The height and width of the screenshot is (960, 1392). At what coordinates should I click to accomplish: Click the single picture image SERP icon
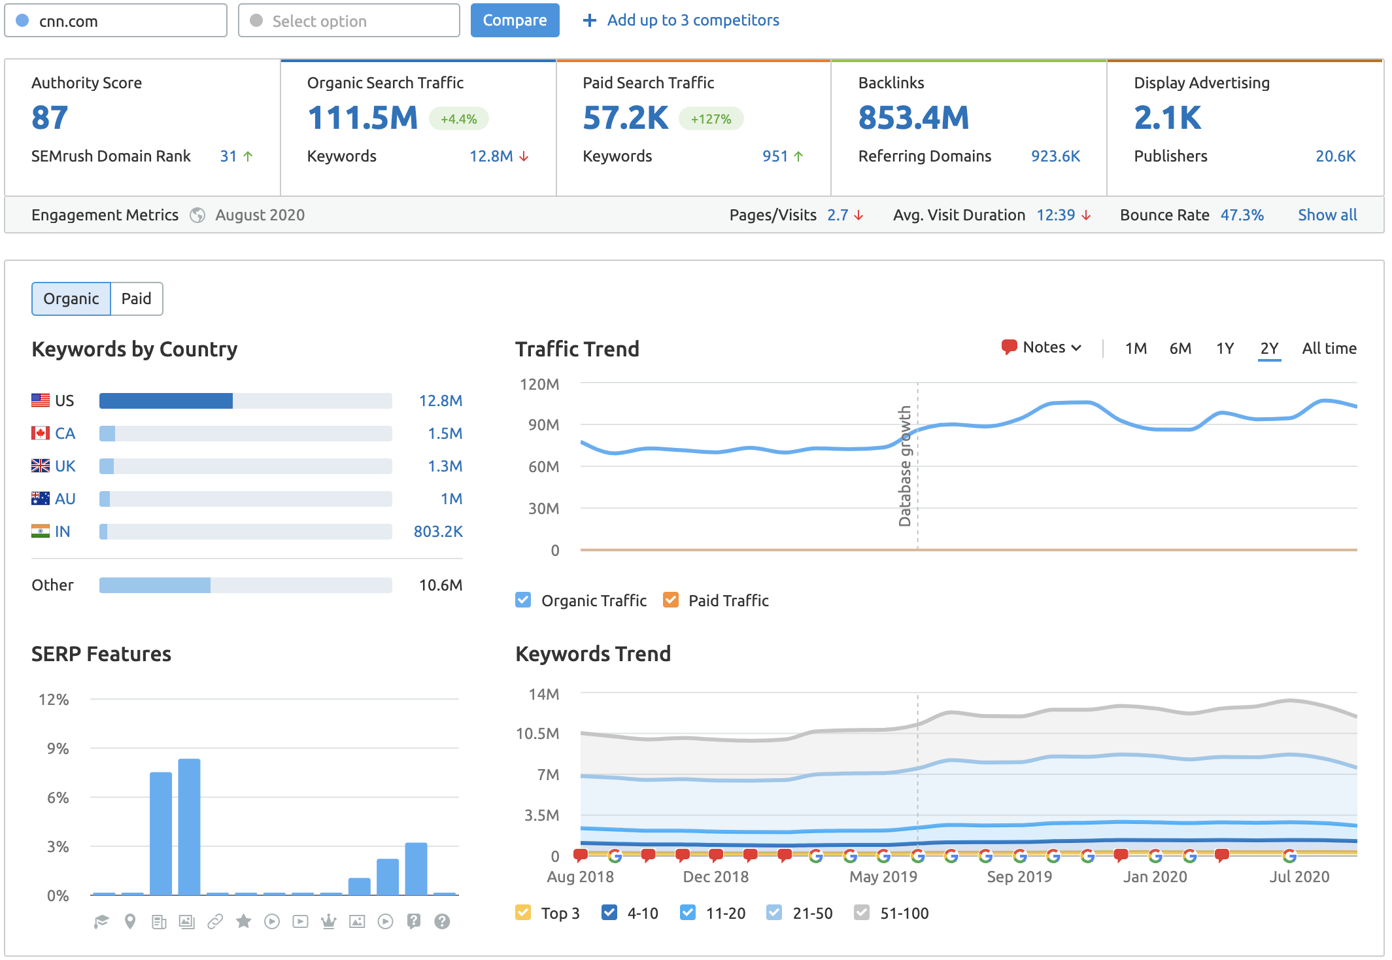click(x=357, y=921)
